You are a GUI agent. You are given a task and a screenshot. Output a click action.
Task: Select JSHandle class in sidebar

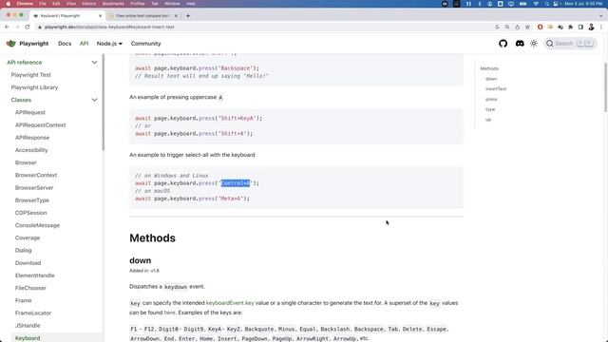(28, 326)
